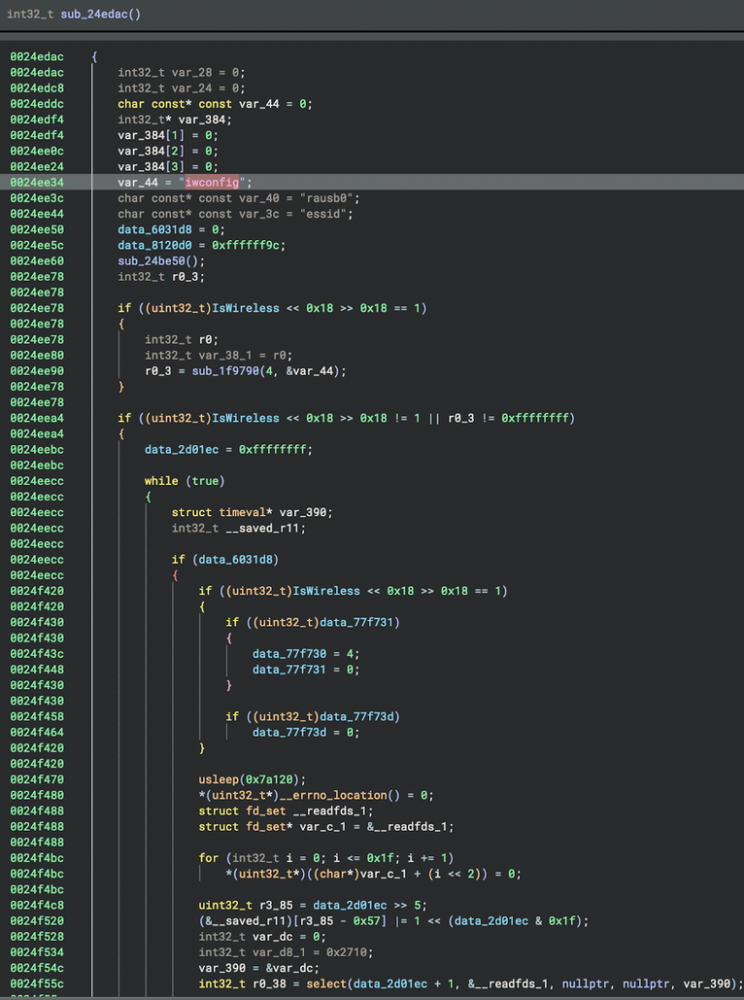744x1000 pixels.
Task: Click the address 0024f470 in gutter
Action: [37, 779]
